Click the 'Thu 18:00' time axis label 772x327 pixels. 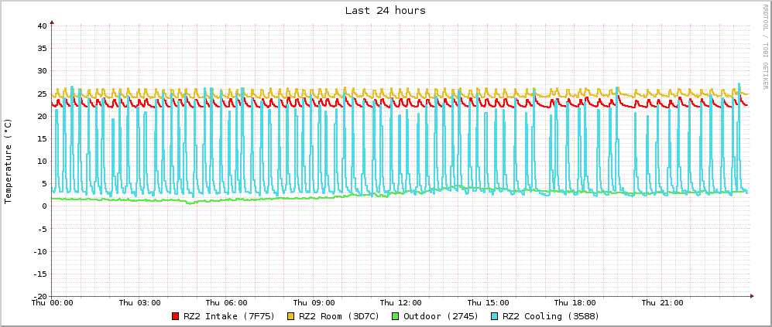click(575, 303)
